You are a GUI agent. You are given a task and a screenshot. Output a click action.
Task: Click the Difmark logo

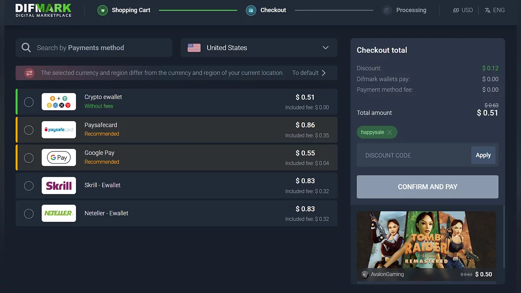43,10
